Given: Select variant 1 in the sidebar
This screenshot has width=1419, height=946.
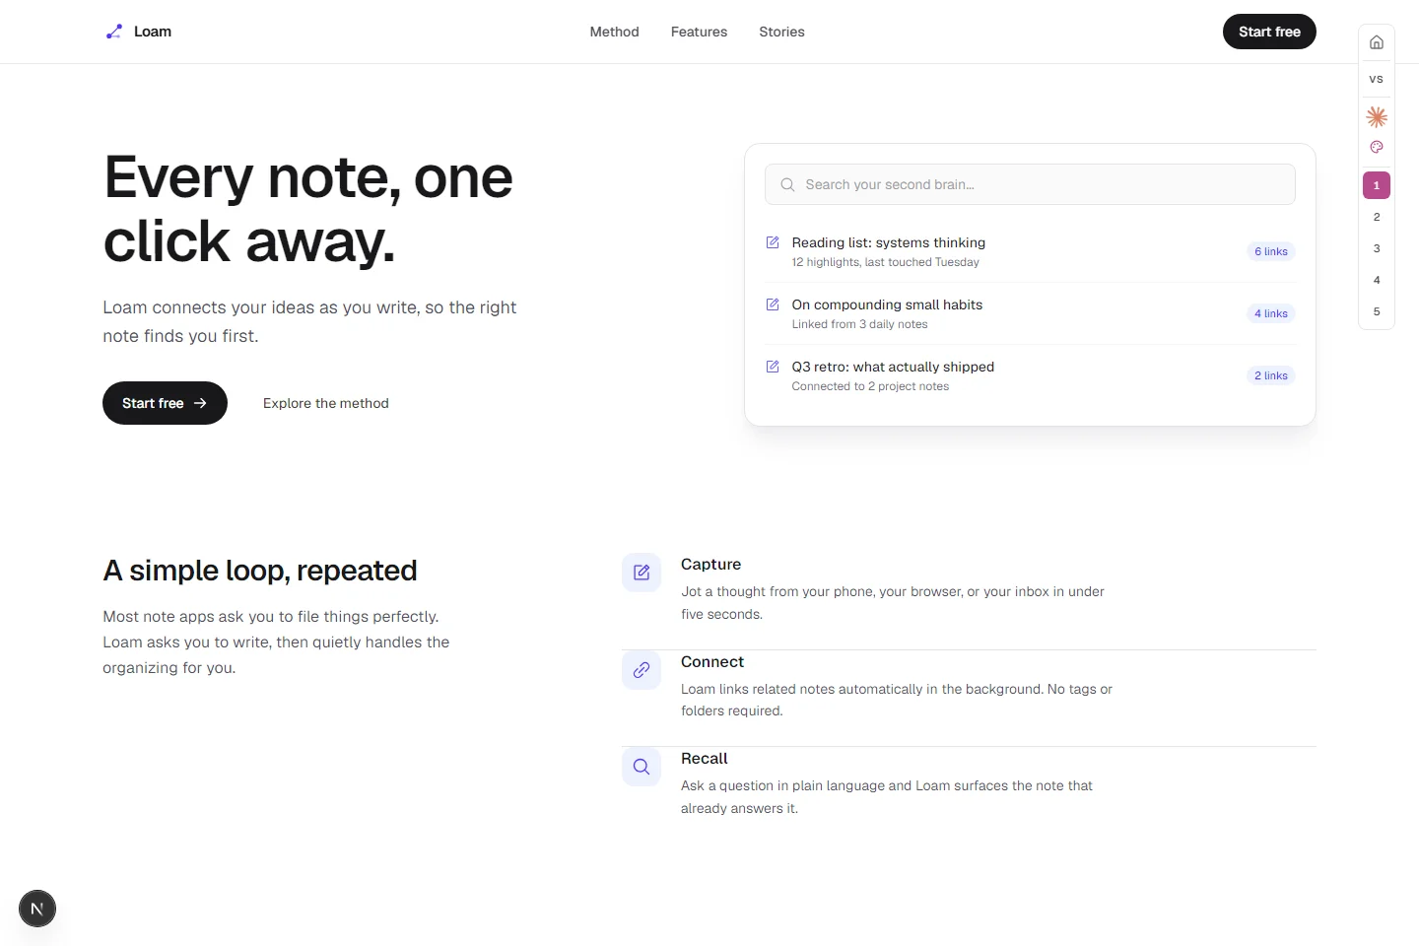Looking at the screenshot, I should (x=1377, y=185).
